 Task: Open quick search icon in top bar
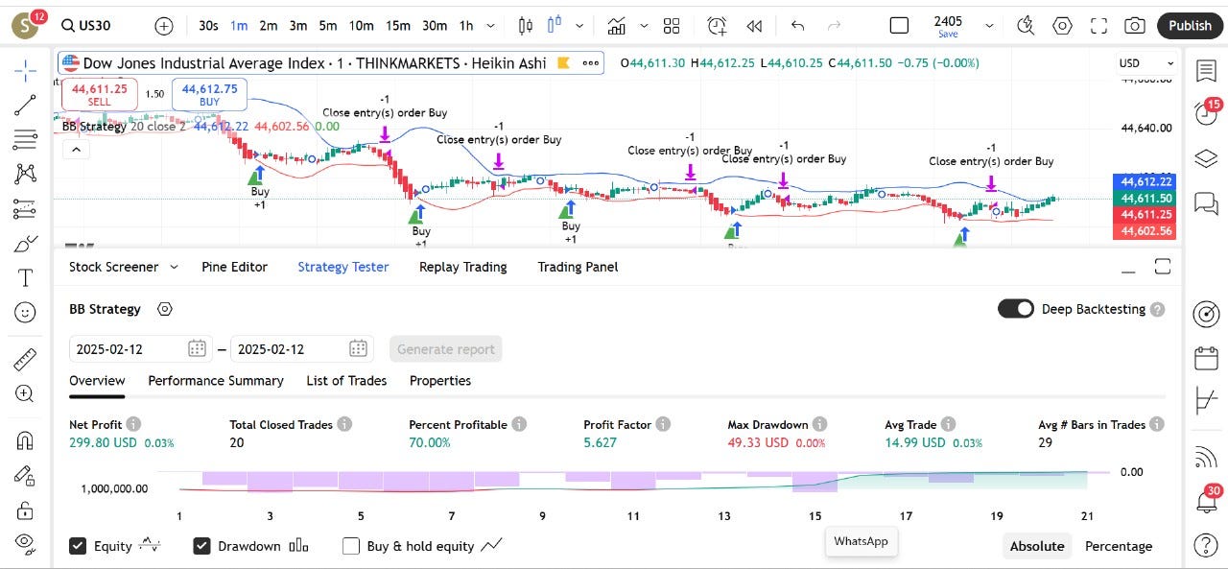click(1026, 26)
